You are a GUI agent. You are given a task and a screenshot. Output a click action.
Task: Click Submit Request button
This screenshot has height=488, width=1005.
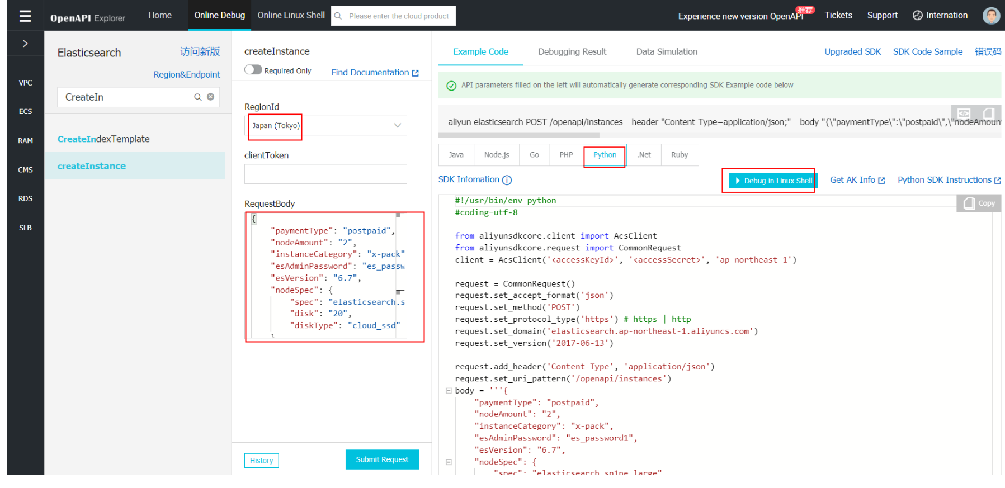(x=382, y=459)
